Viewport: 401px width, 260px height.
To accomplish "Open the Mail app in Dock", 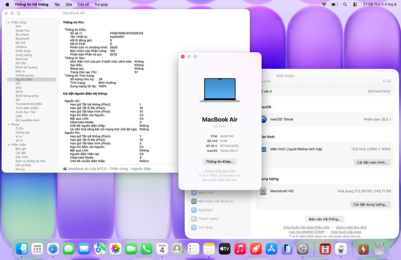I will 84,249.
